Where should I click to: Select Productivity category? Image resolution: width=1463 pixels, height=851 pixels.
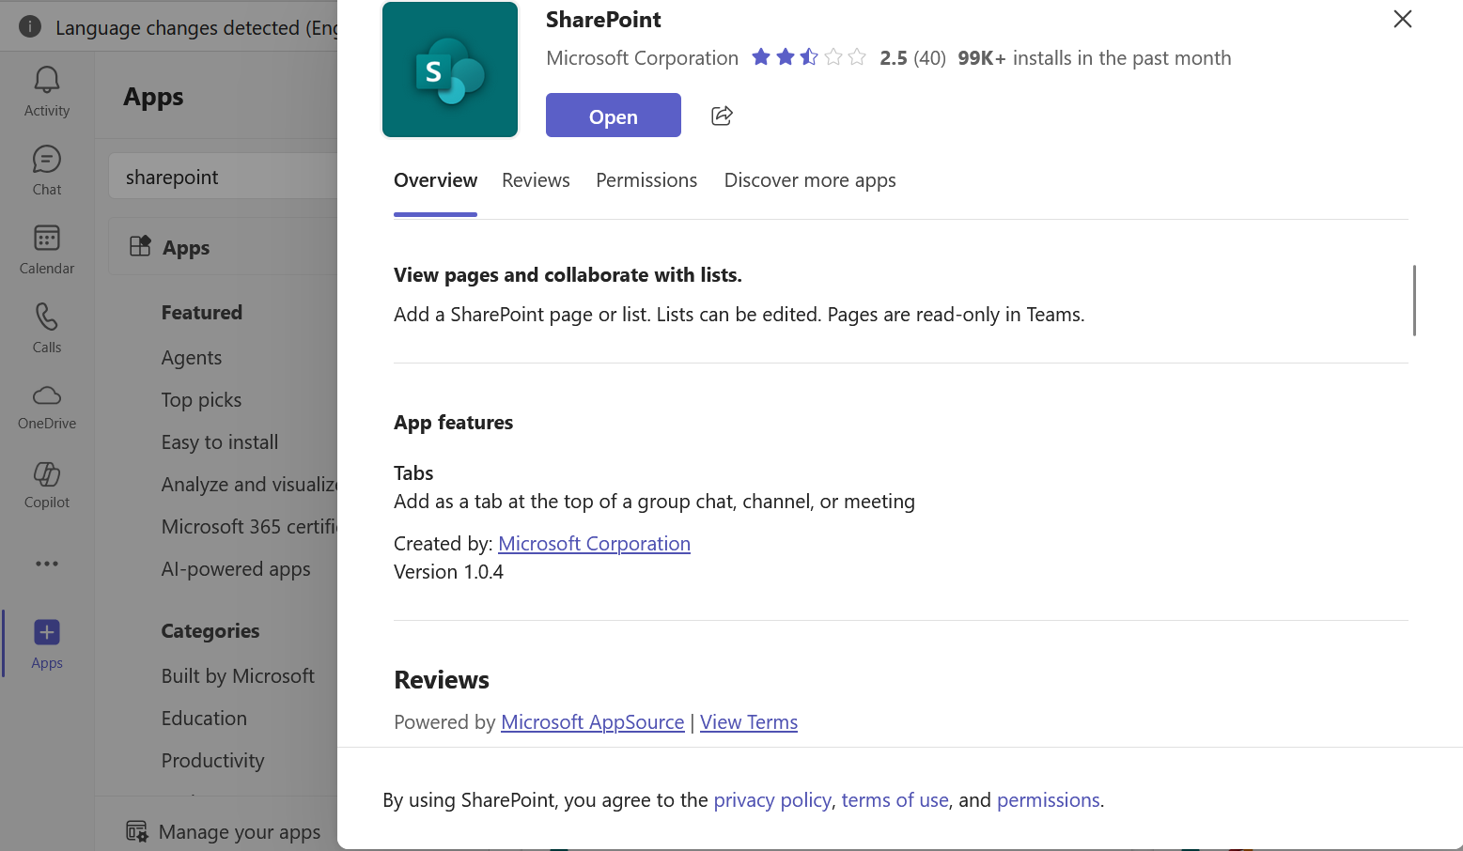212,761
